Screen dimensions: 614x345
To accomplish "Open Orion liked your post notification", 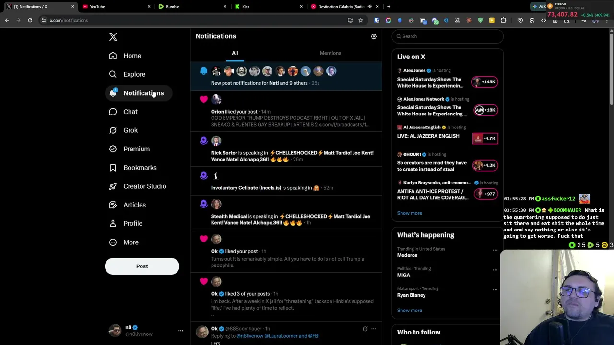I will [x=286, y=112].
